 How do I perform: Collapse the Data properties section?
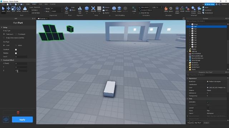point(187,99)
